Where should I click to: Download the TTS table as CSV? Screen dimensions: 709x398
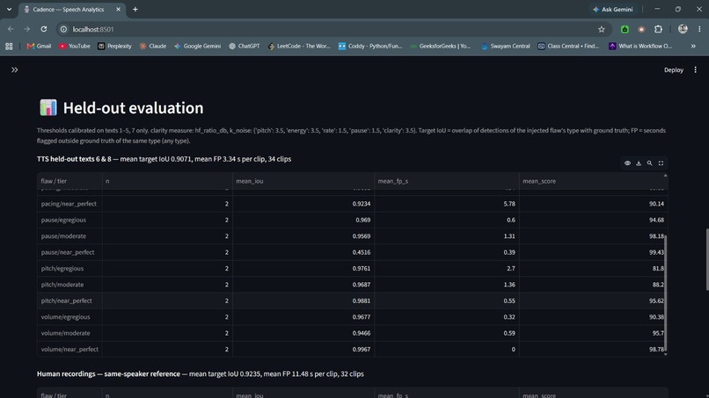[639, 163]
